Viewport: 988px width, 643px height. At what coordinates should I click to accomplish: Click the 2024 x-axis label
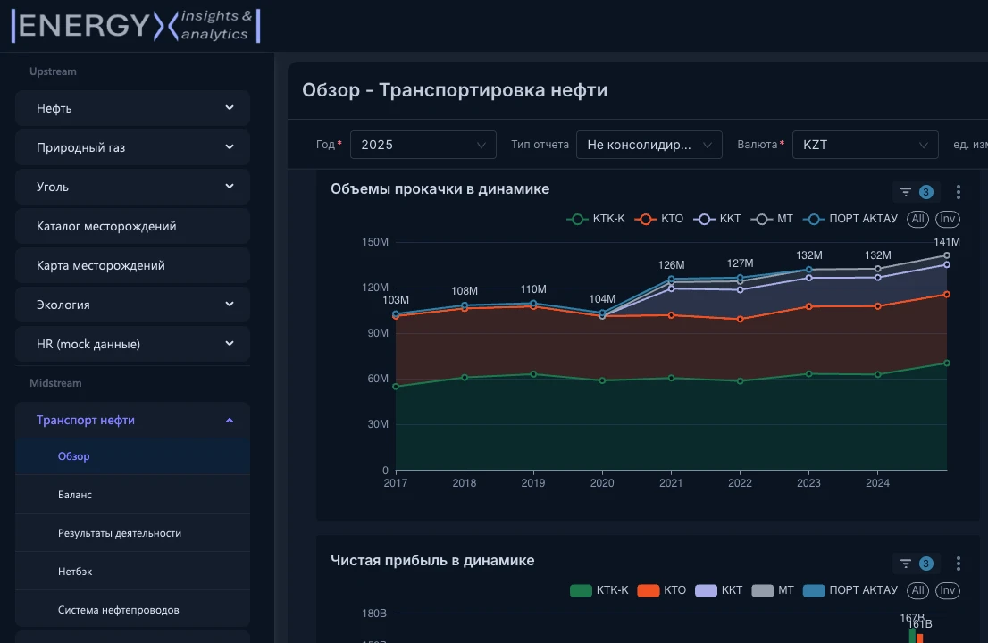point(877,483)
